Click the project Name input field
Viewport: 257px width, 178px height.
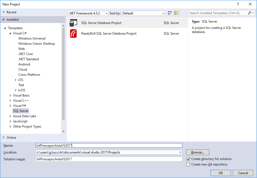click(109, 145)
